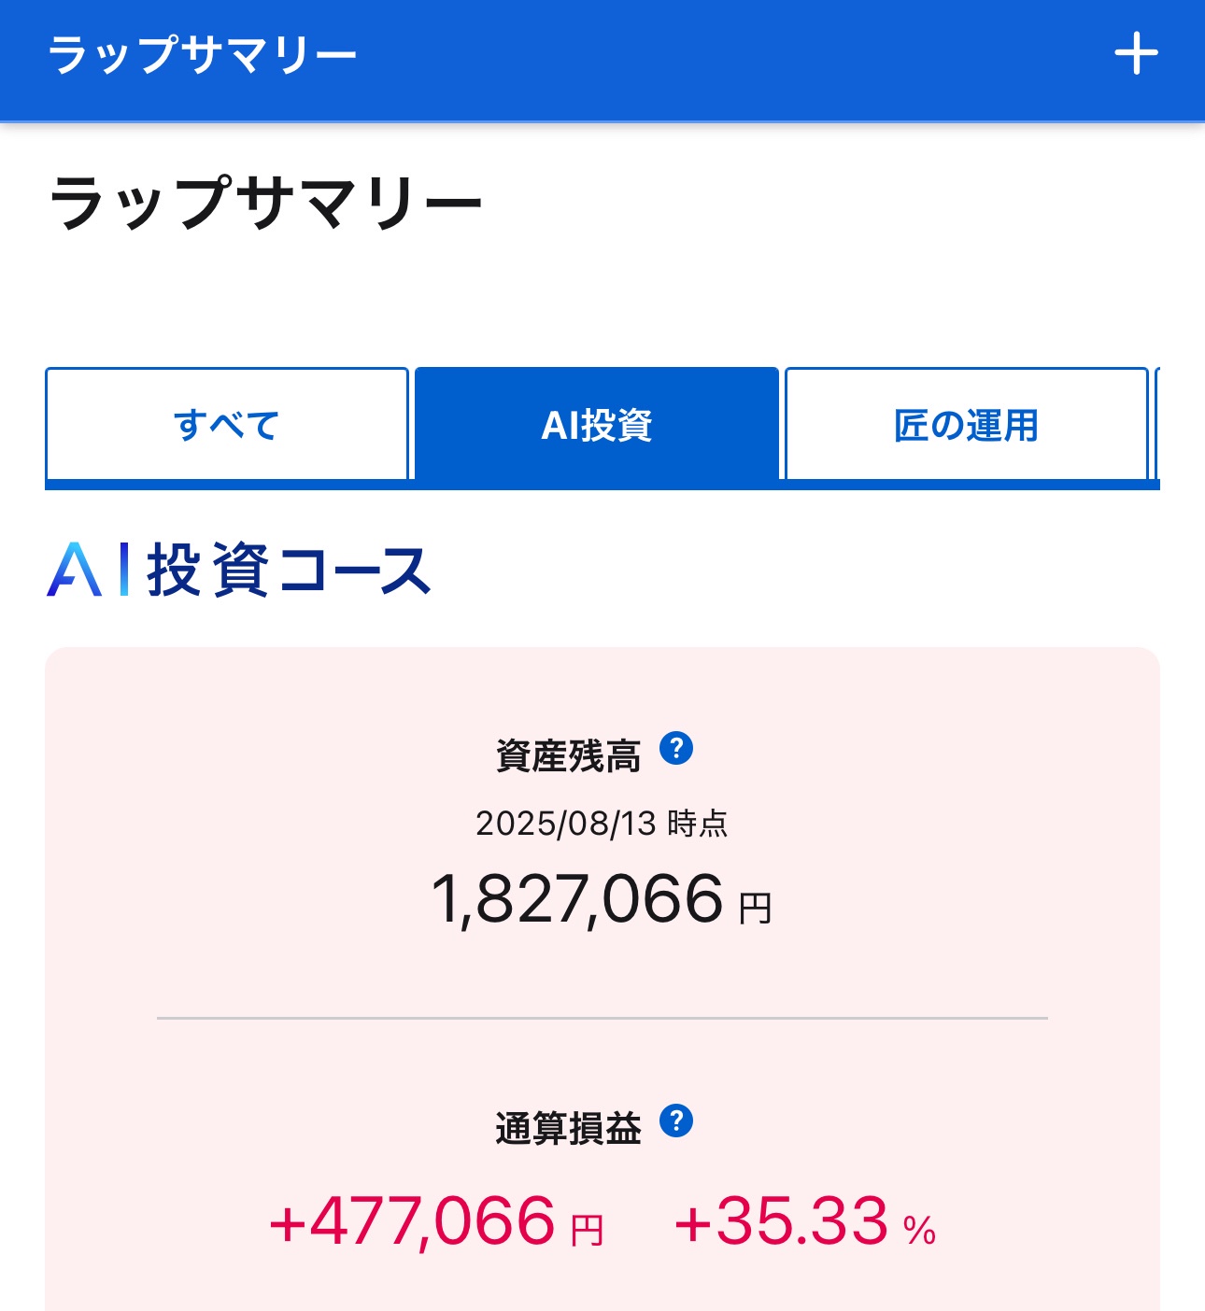Select the partially visible tab after 匠の運用

click(1157, 424)
